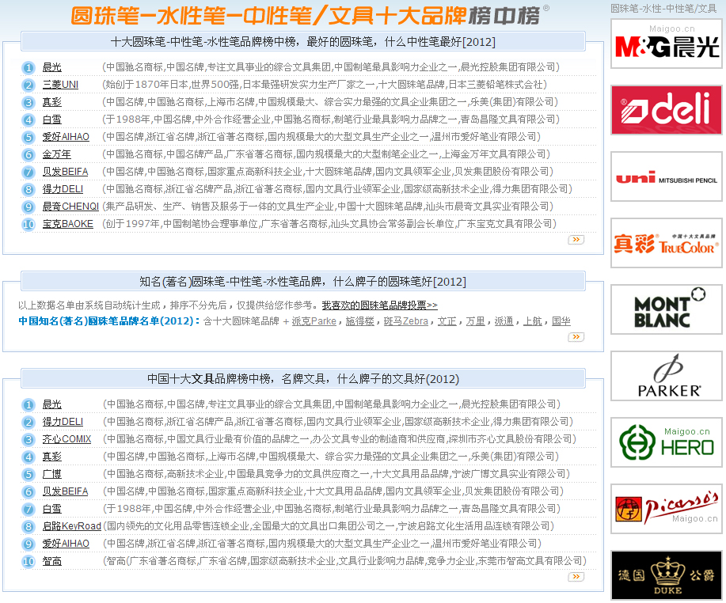
Task: Click 白雪 in the 文具 top ten list
Action: tap(52, 509)
